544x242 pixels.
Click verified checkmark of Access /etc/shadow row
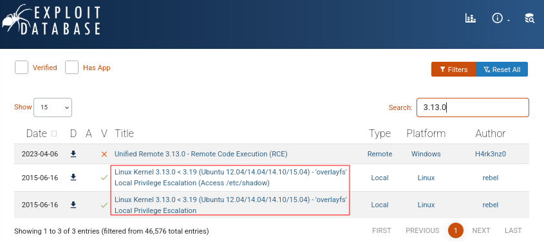[104, 178]
